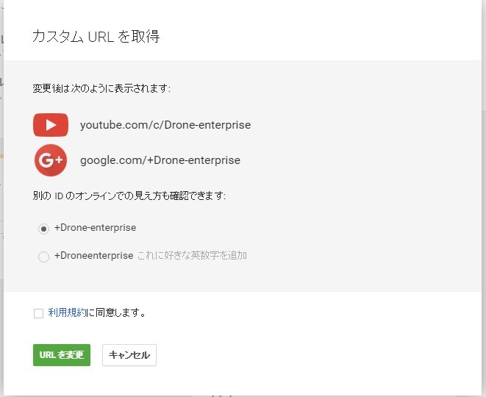Image resolution: width=486 pixels, height=397 pixels.
Task: Click the youtube.com/c/Drone-enterprise URL text
Action: (x=165, y=125)
